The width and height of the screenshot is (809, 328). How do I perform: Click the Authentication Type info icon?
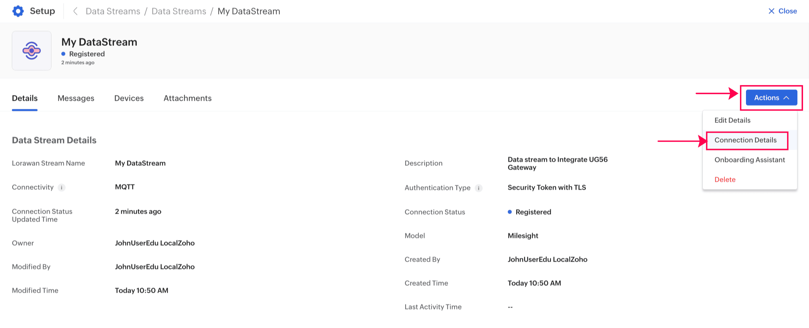pos(478,188)
